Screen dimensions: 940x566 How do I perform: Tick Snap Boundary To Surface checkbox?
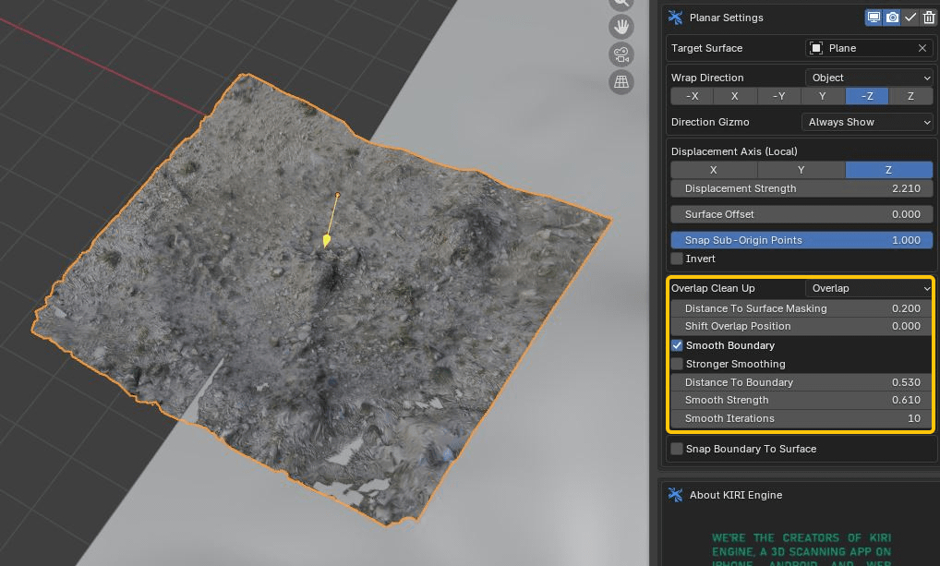(x=678, y=449)
